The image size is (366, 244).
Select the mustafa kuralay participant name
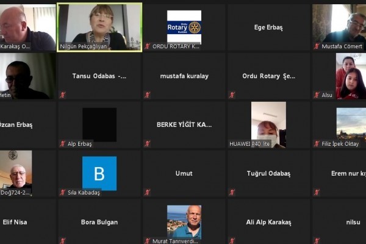click(184, 76)
